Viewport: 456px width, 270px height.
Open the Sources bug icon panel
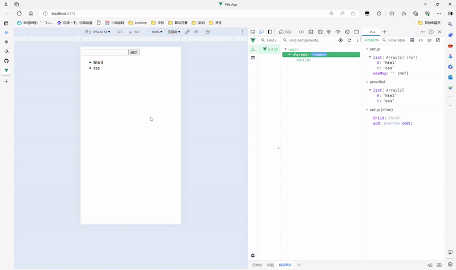click(320, 32)
